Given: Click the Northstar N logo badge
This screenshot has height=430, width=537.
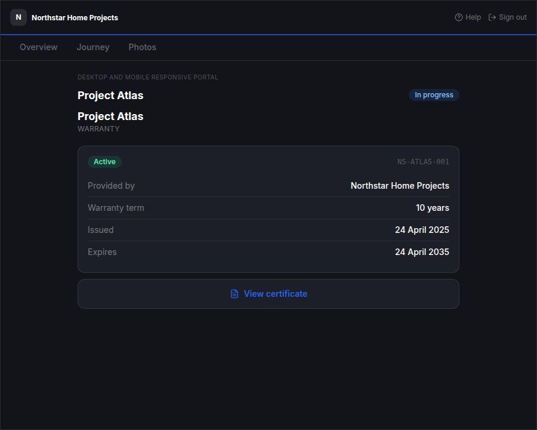Looking at the screenshot, I should (18, 17).
